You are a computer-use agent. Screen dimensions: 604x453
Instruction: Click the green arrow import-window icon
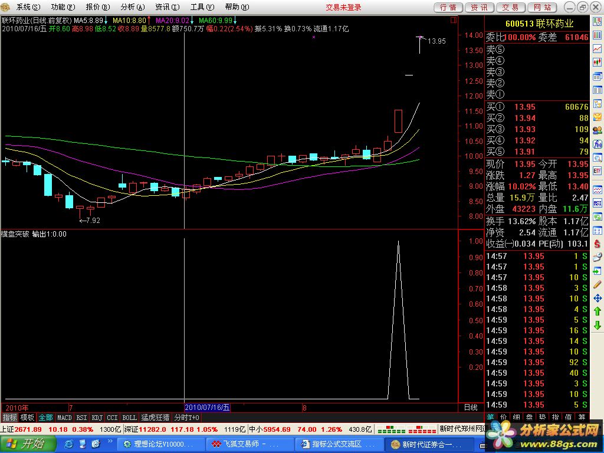pos(597,271)
